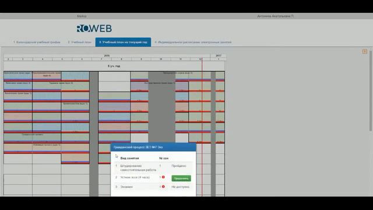Click the user name Антонина Анатольевна in the top bar
The height and width of the screenshot is (210, 373).
point(275,16)
